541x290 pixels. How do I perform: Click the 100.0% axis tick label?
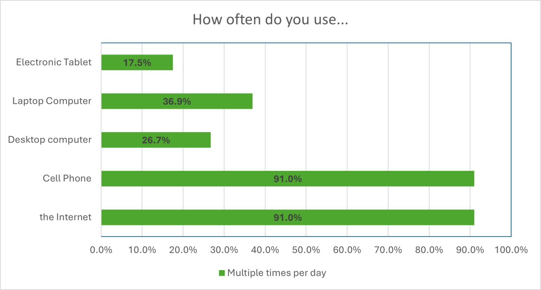tap(511, 250)
